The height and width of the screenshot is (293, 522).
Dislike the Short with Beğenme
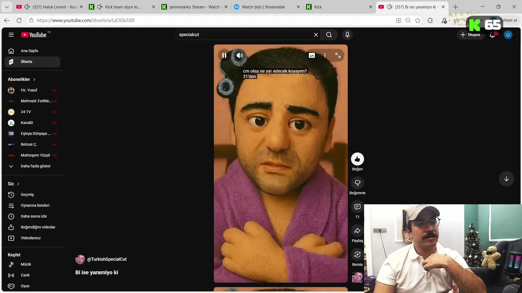point(357,183)
